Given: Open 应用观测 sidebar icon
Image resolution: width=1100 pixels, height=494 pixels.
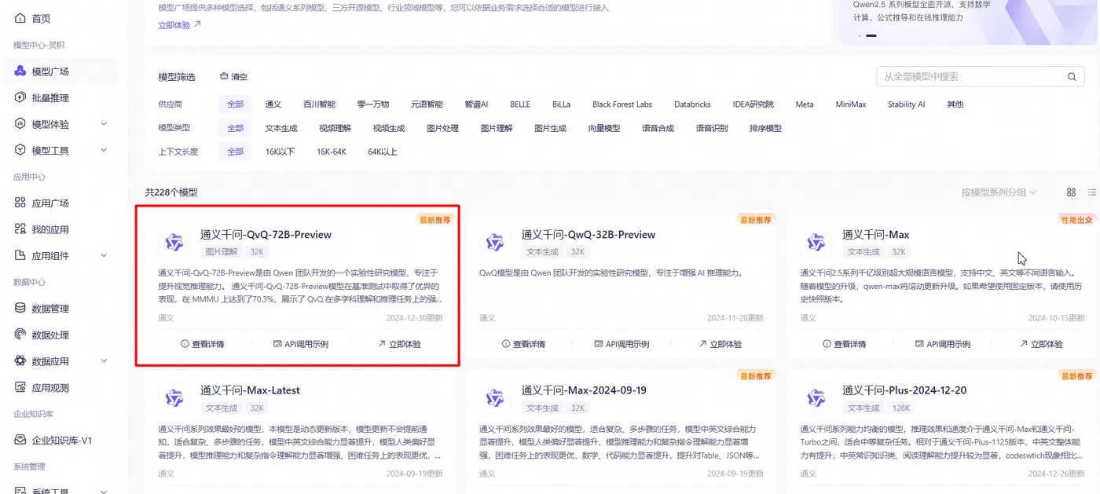Looking at the screenshot, I should pyautogui.click(x=20, y=387).
